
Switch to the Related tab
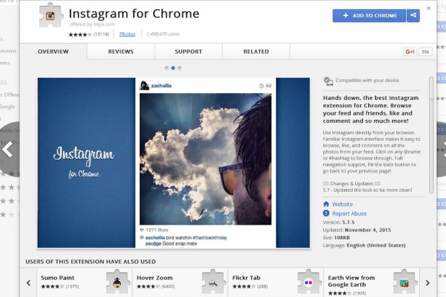[256, 52]
